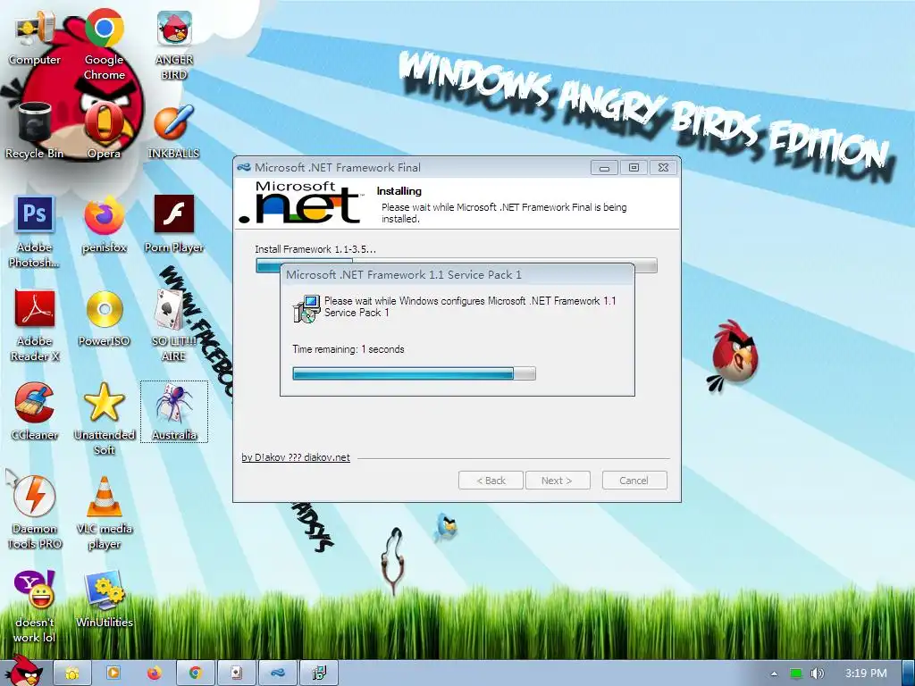Open the PowerISO desktop icon

[x=104, y=319]
